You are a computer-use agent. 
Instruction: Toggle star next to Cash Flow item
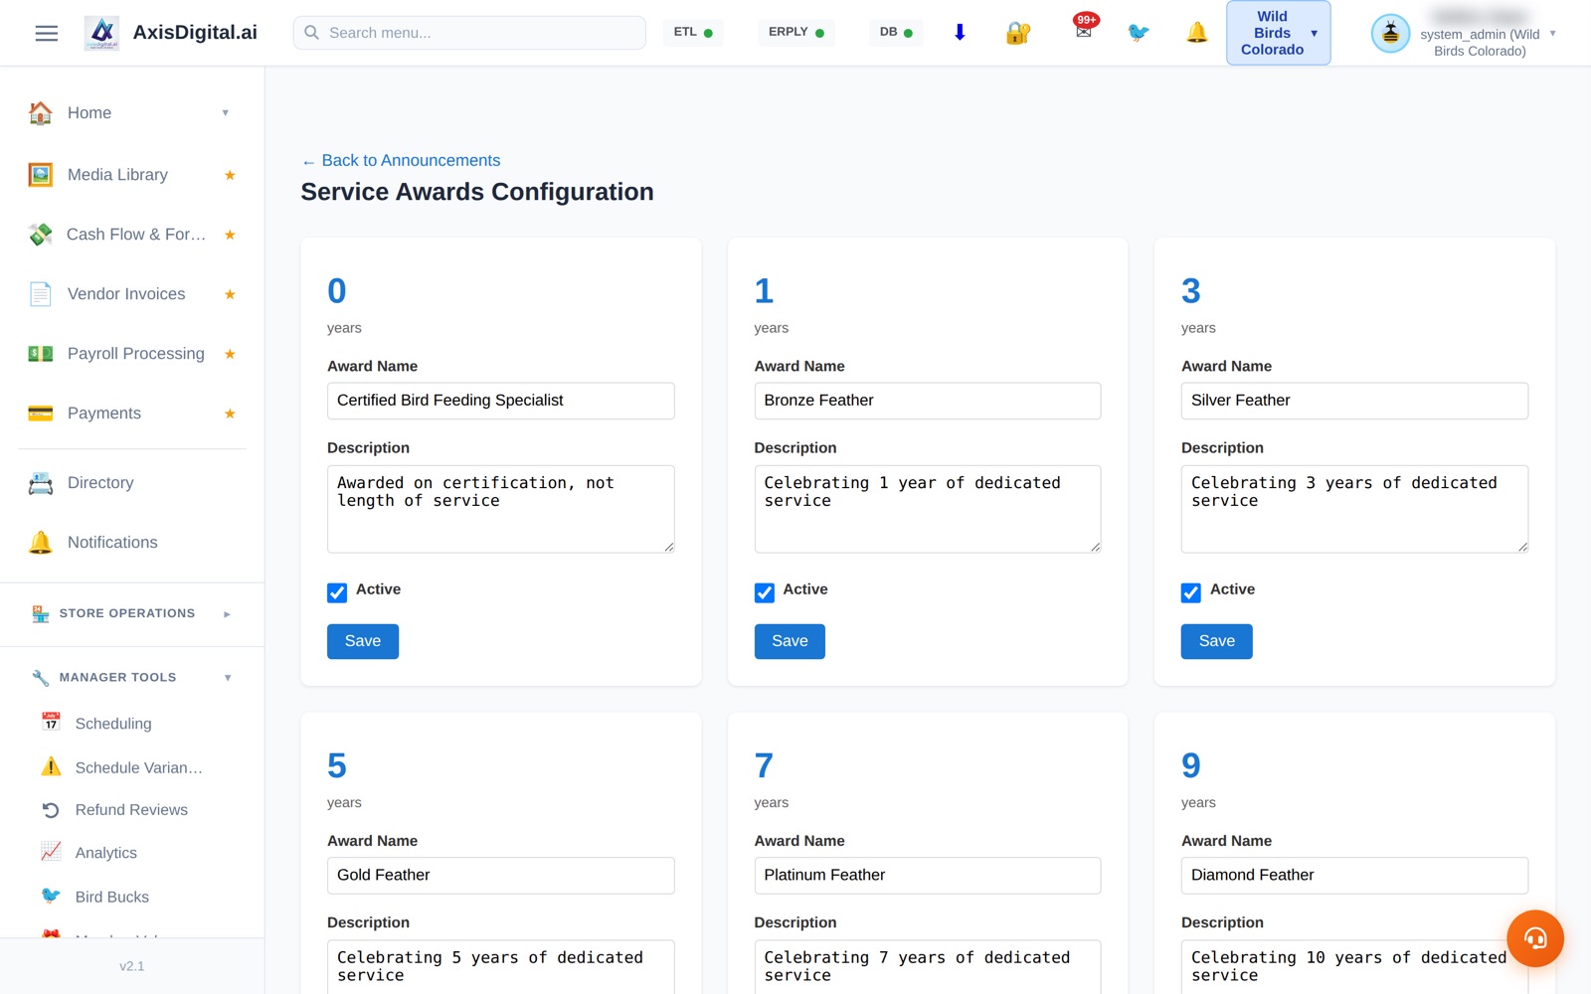tap(230, 235)
